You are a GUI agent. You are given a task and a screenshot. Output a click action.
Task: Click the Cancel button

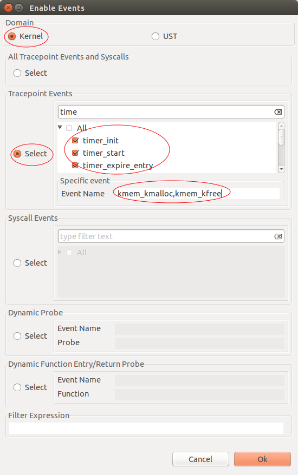coord(200,459)
